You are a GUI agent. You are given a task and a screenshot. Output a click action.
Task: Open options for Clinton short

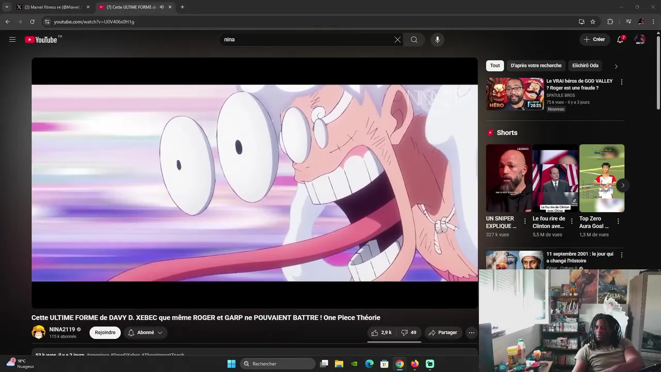572,221
